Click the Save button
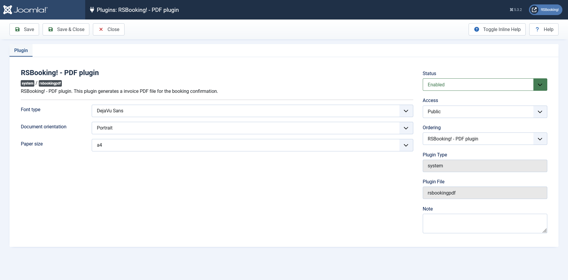Image resolution: width=568 pixels, height=280 pixels. tap(24, 29)
